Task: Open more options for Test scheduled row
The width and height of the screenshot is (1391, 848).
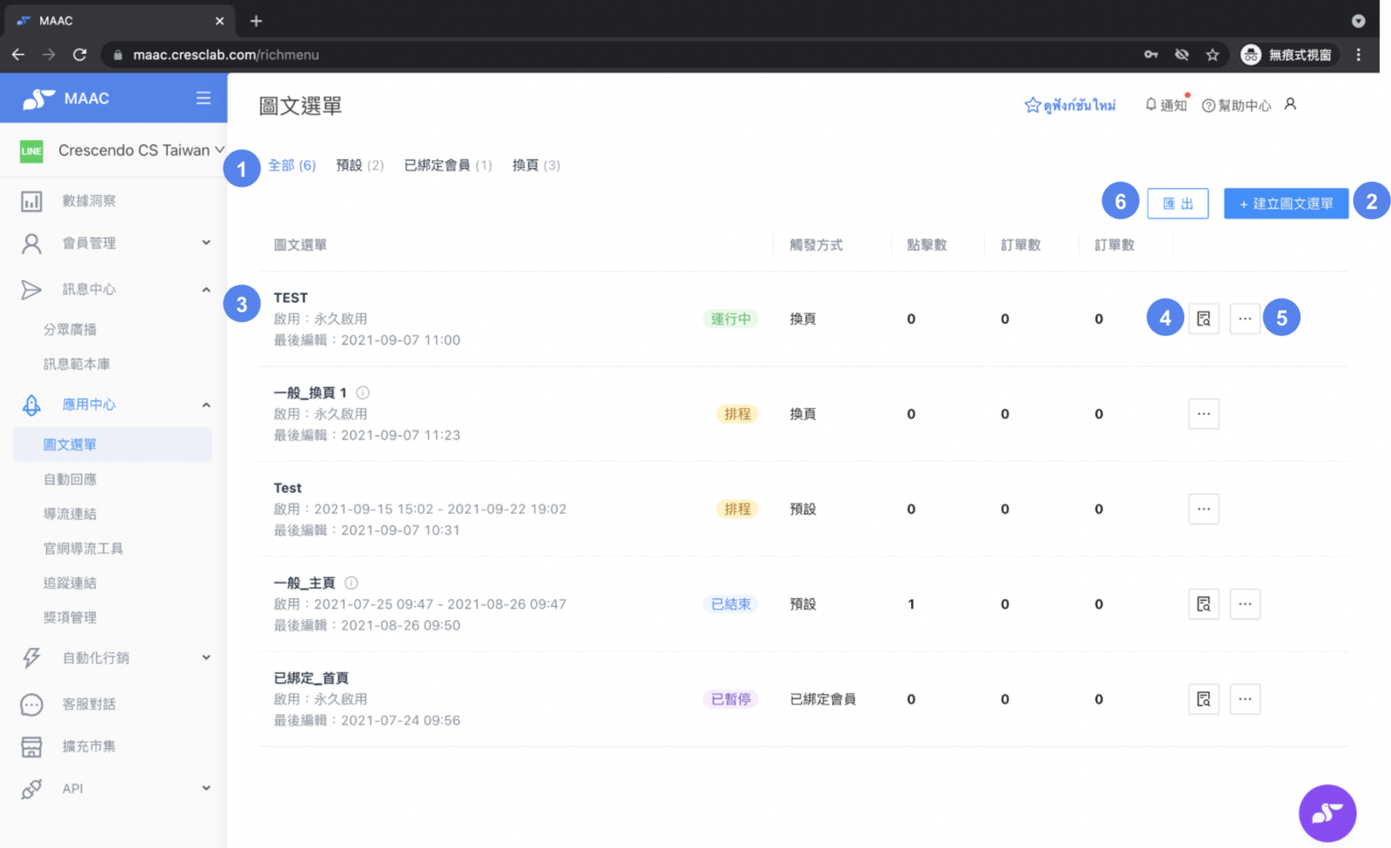Action: coord(1203,509)
